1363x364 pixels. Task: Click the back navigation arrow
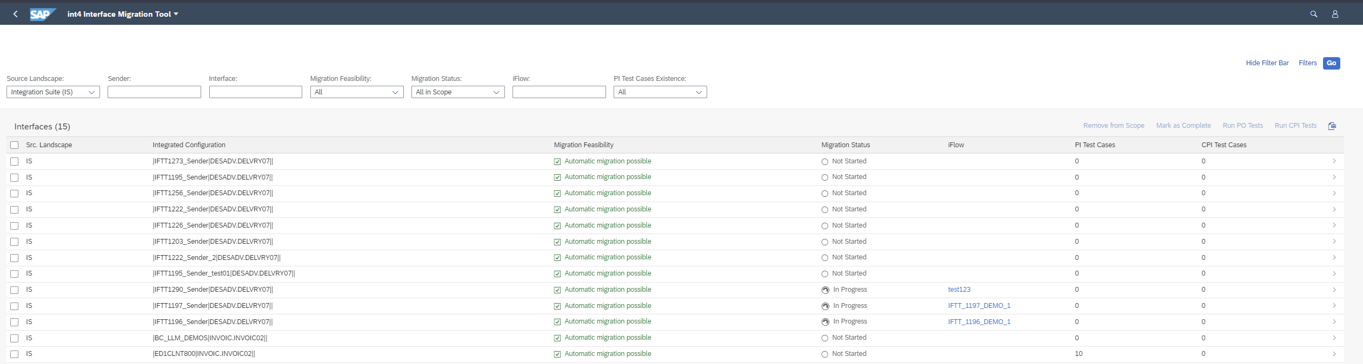pos(15,14)
